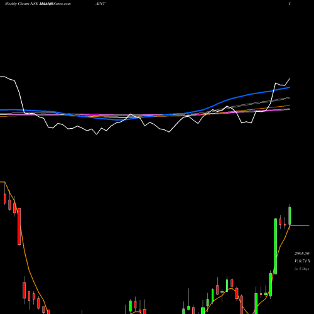Click the tallest green candlestick
Screen dimensions: 314x314
[275, 246]
